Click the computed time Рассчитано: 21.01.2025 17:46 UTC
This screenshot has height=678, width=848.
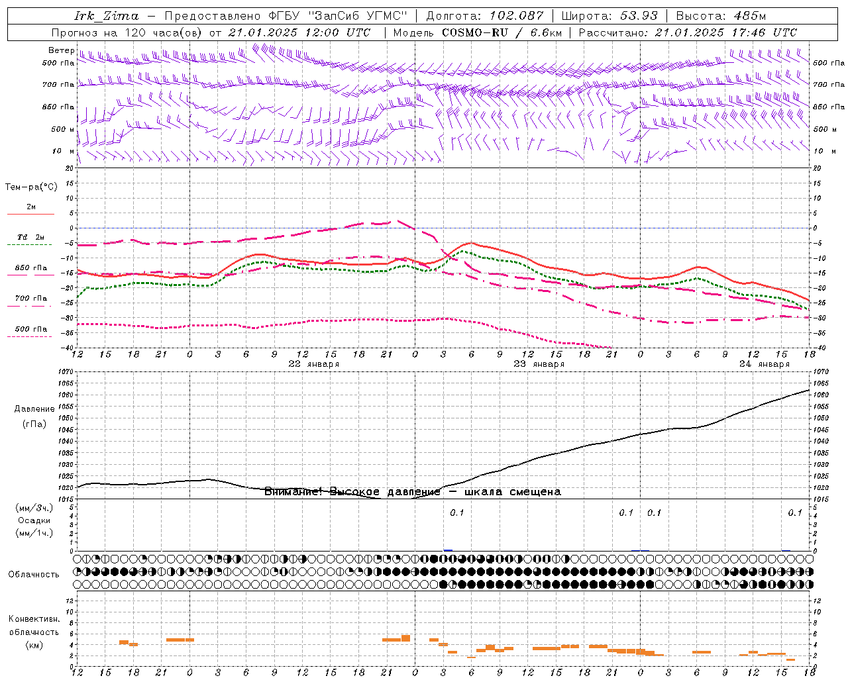click(688, 32)
